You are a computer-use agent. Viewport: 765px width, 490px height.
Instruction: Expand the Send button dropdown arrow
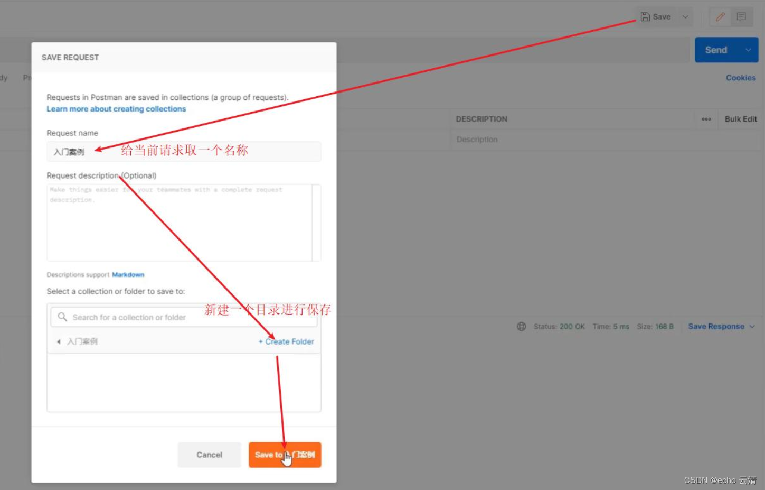[x=748, y=50]
